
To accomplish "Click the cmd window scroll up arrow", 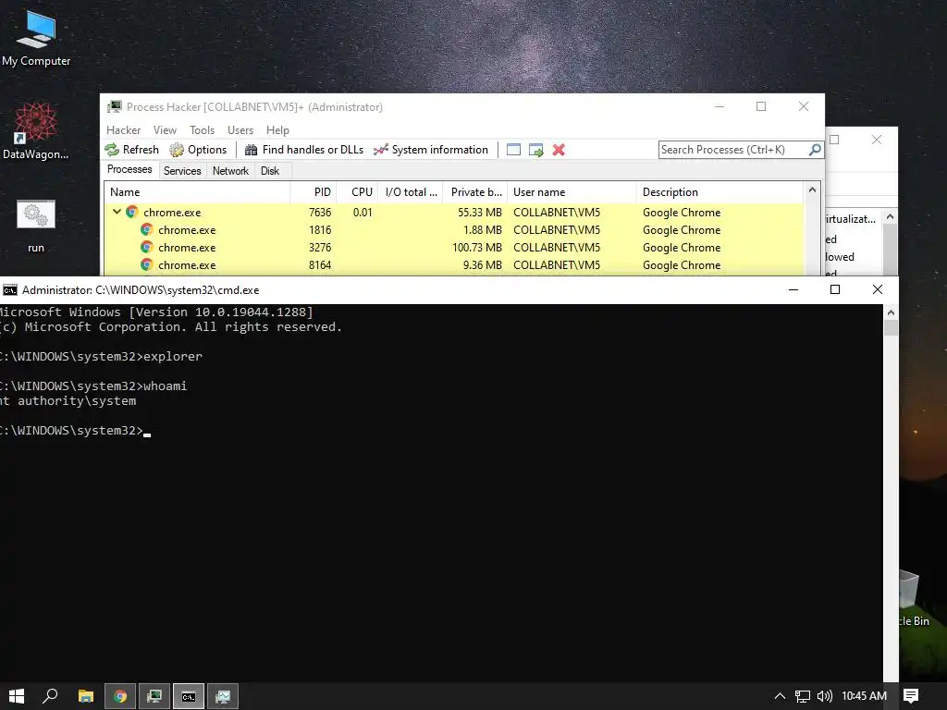I will [891, 312].
